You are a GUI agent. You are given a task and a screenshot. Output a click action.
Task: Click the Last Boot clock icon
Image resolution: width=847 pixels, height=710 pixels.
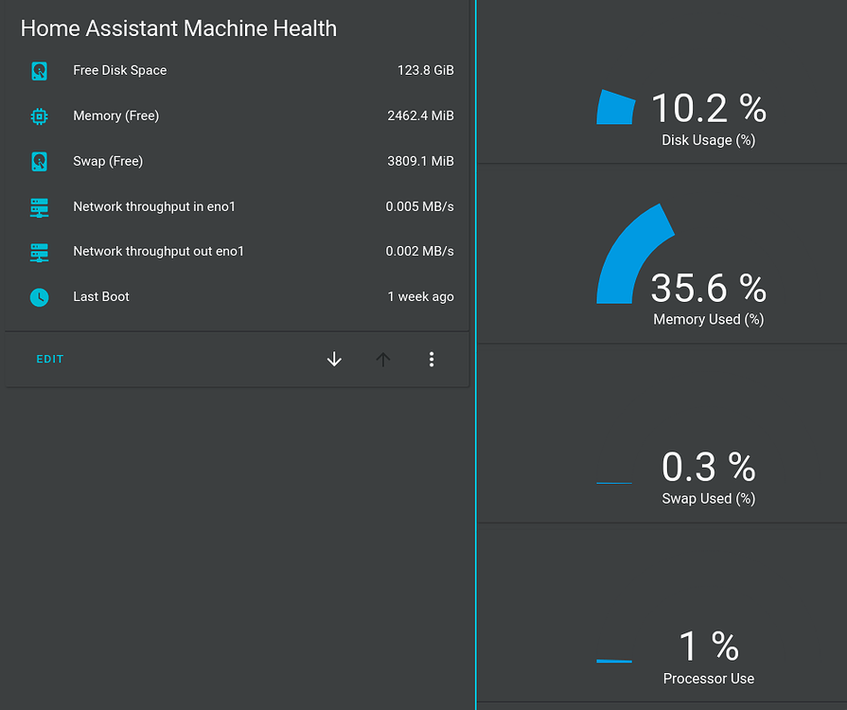(x=38, y=296)
